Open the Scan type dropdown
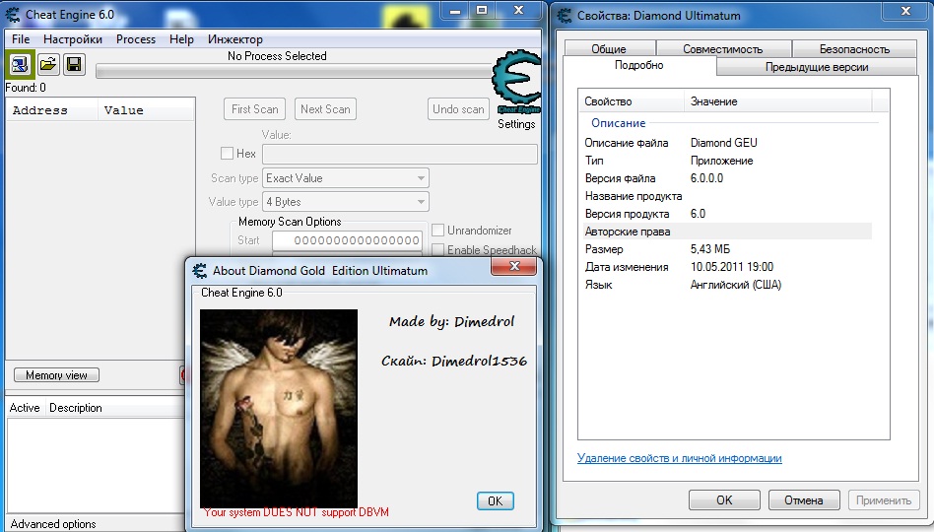 point(346,178)
